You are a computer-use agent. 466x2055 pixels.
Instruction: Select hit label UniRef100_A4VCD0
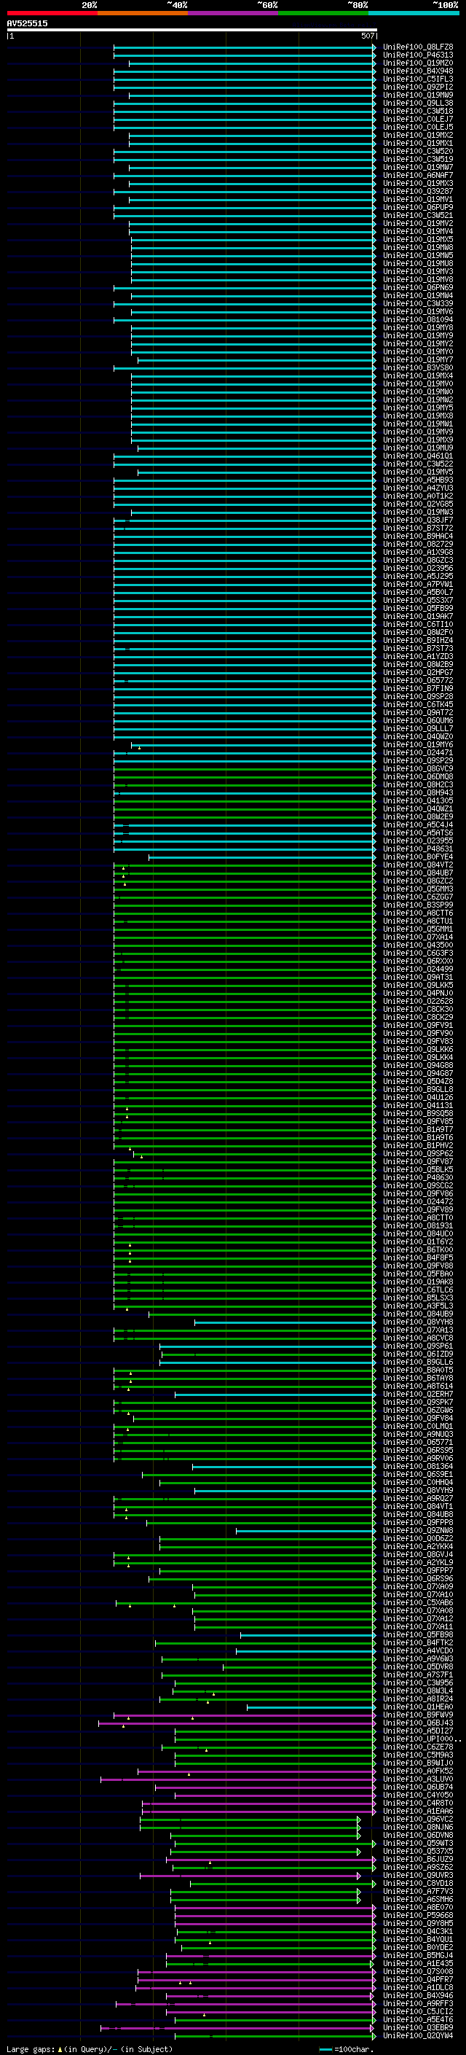pyautogui.click(x=418, y=1650)
